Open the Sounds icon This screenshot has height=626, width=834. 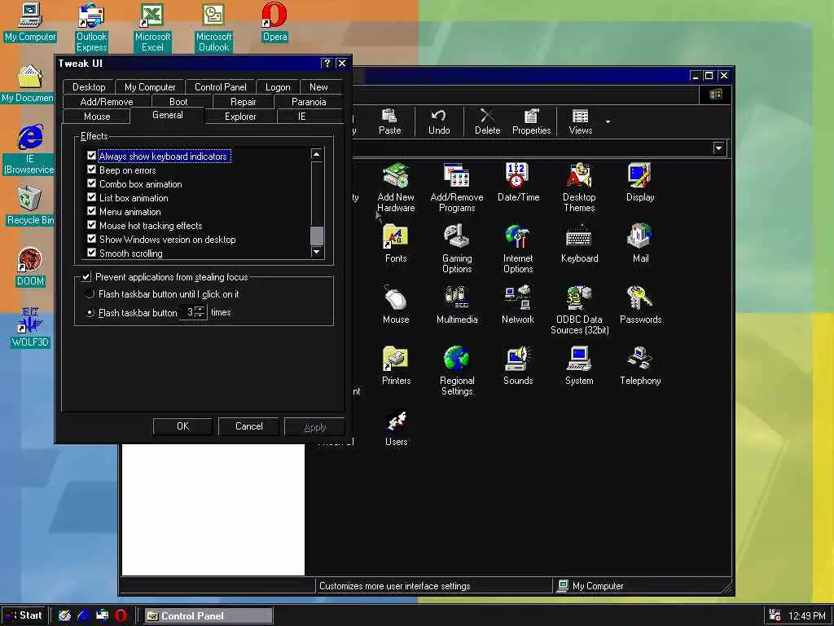pos(518,366)
